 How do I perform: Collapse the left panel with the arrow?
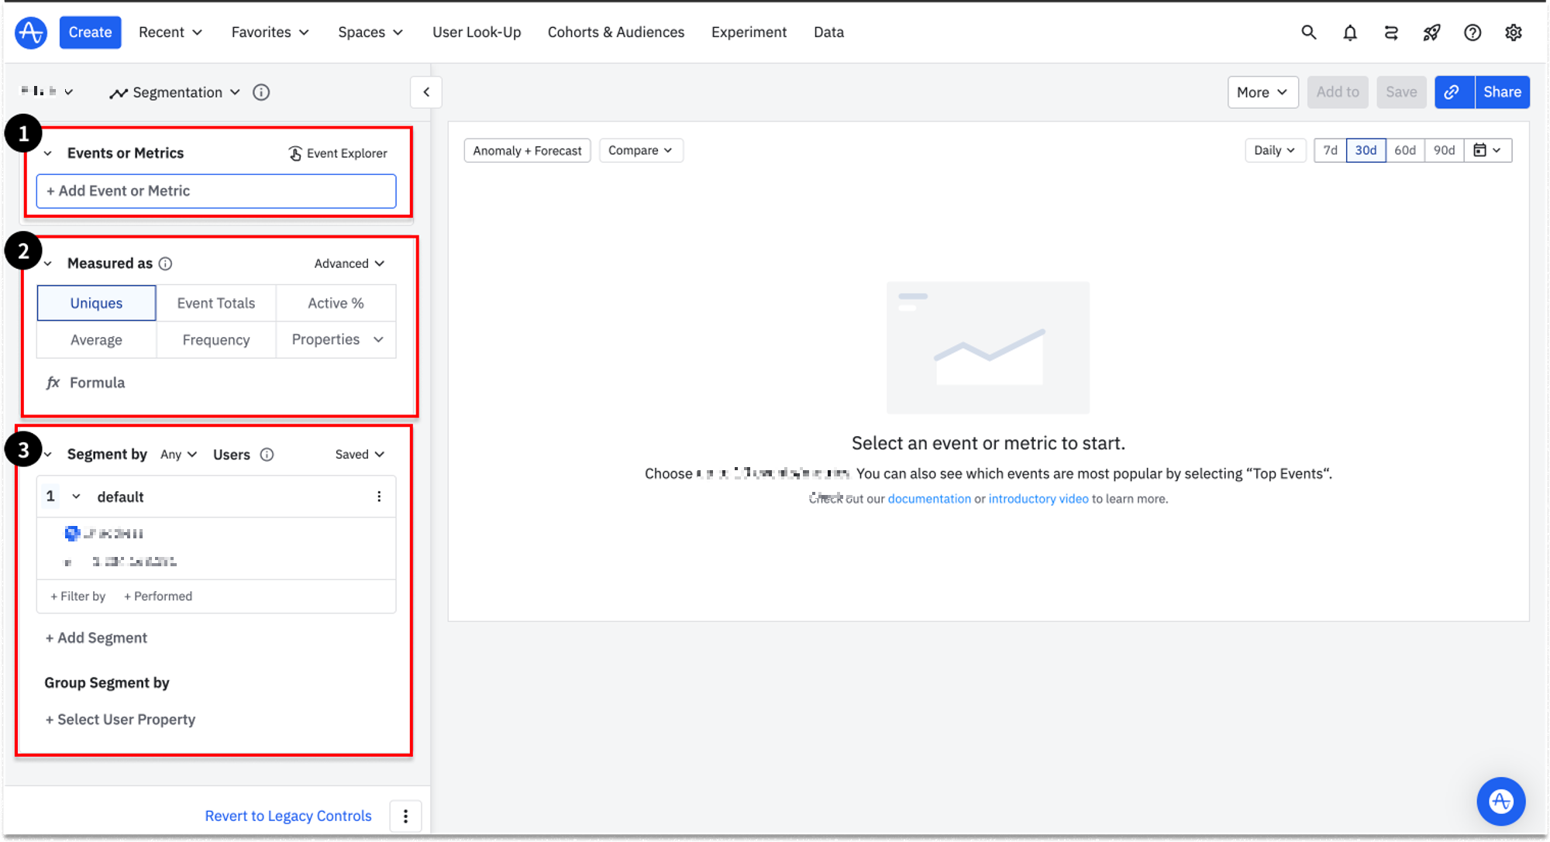click(426, 92)
